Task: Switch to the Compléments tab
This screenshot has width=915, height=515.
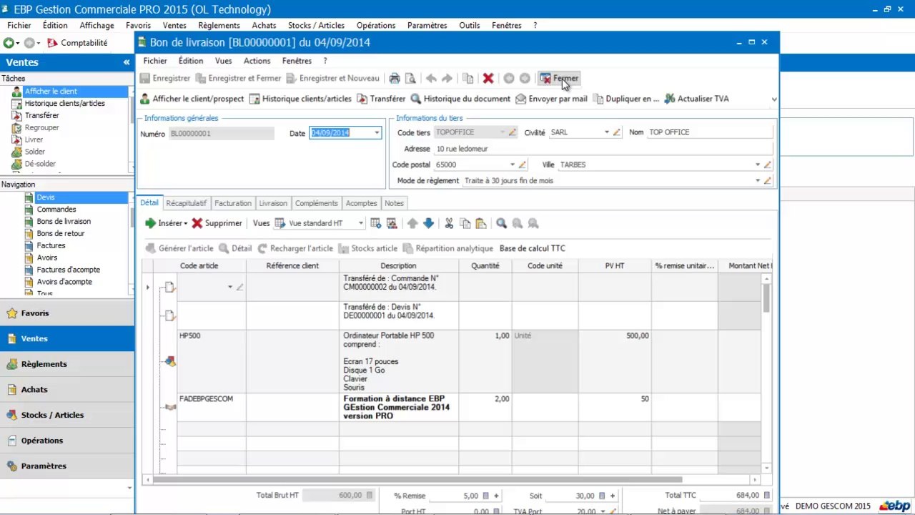Action: tap(317, 203)
